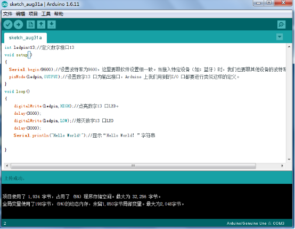Click the line 'int ledpin=13'
Viewport: 295px width, 229px height.
39,47
